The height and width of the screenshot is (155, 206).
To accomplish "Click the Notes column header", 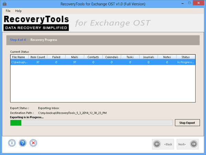I will tap(167, 57).
